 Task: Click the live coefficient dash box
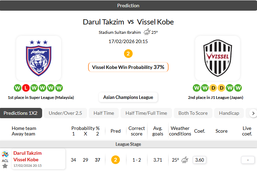(247, 160)
